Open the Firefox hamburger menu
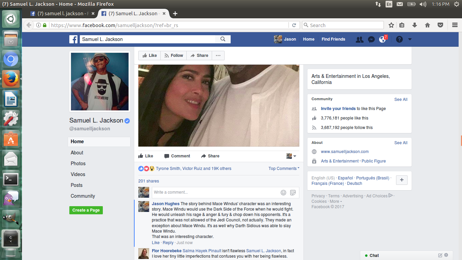Image resolution: width=462 pixels, height=260 pixels. (x=455, y=25)
